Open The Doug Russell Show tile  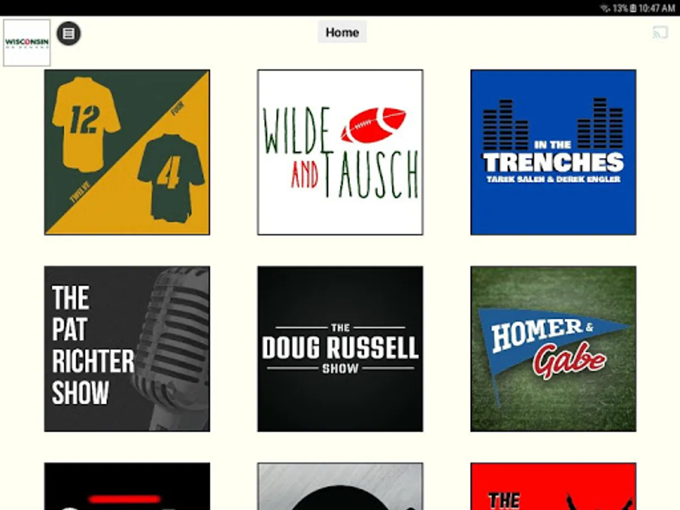(x=340, y=348)
